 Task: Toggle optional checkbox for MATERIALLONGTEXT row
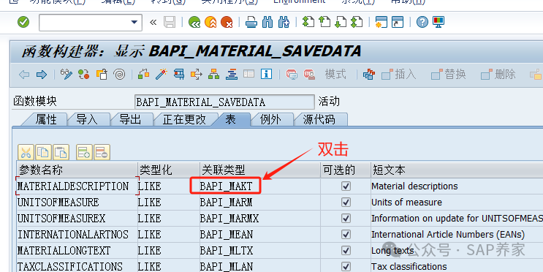click(346, 251)
